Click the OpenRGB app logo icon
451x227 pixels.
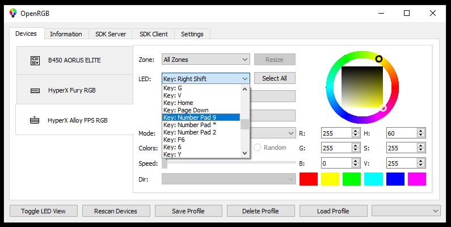tap(13, 13)
